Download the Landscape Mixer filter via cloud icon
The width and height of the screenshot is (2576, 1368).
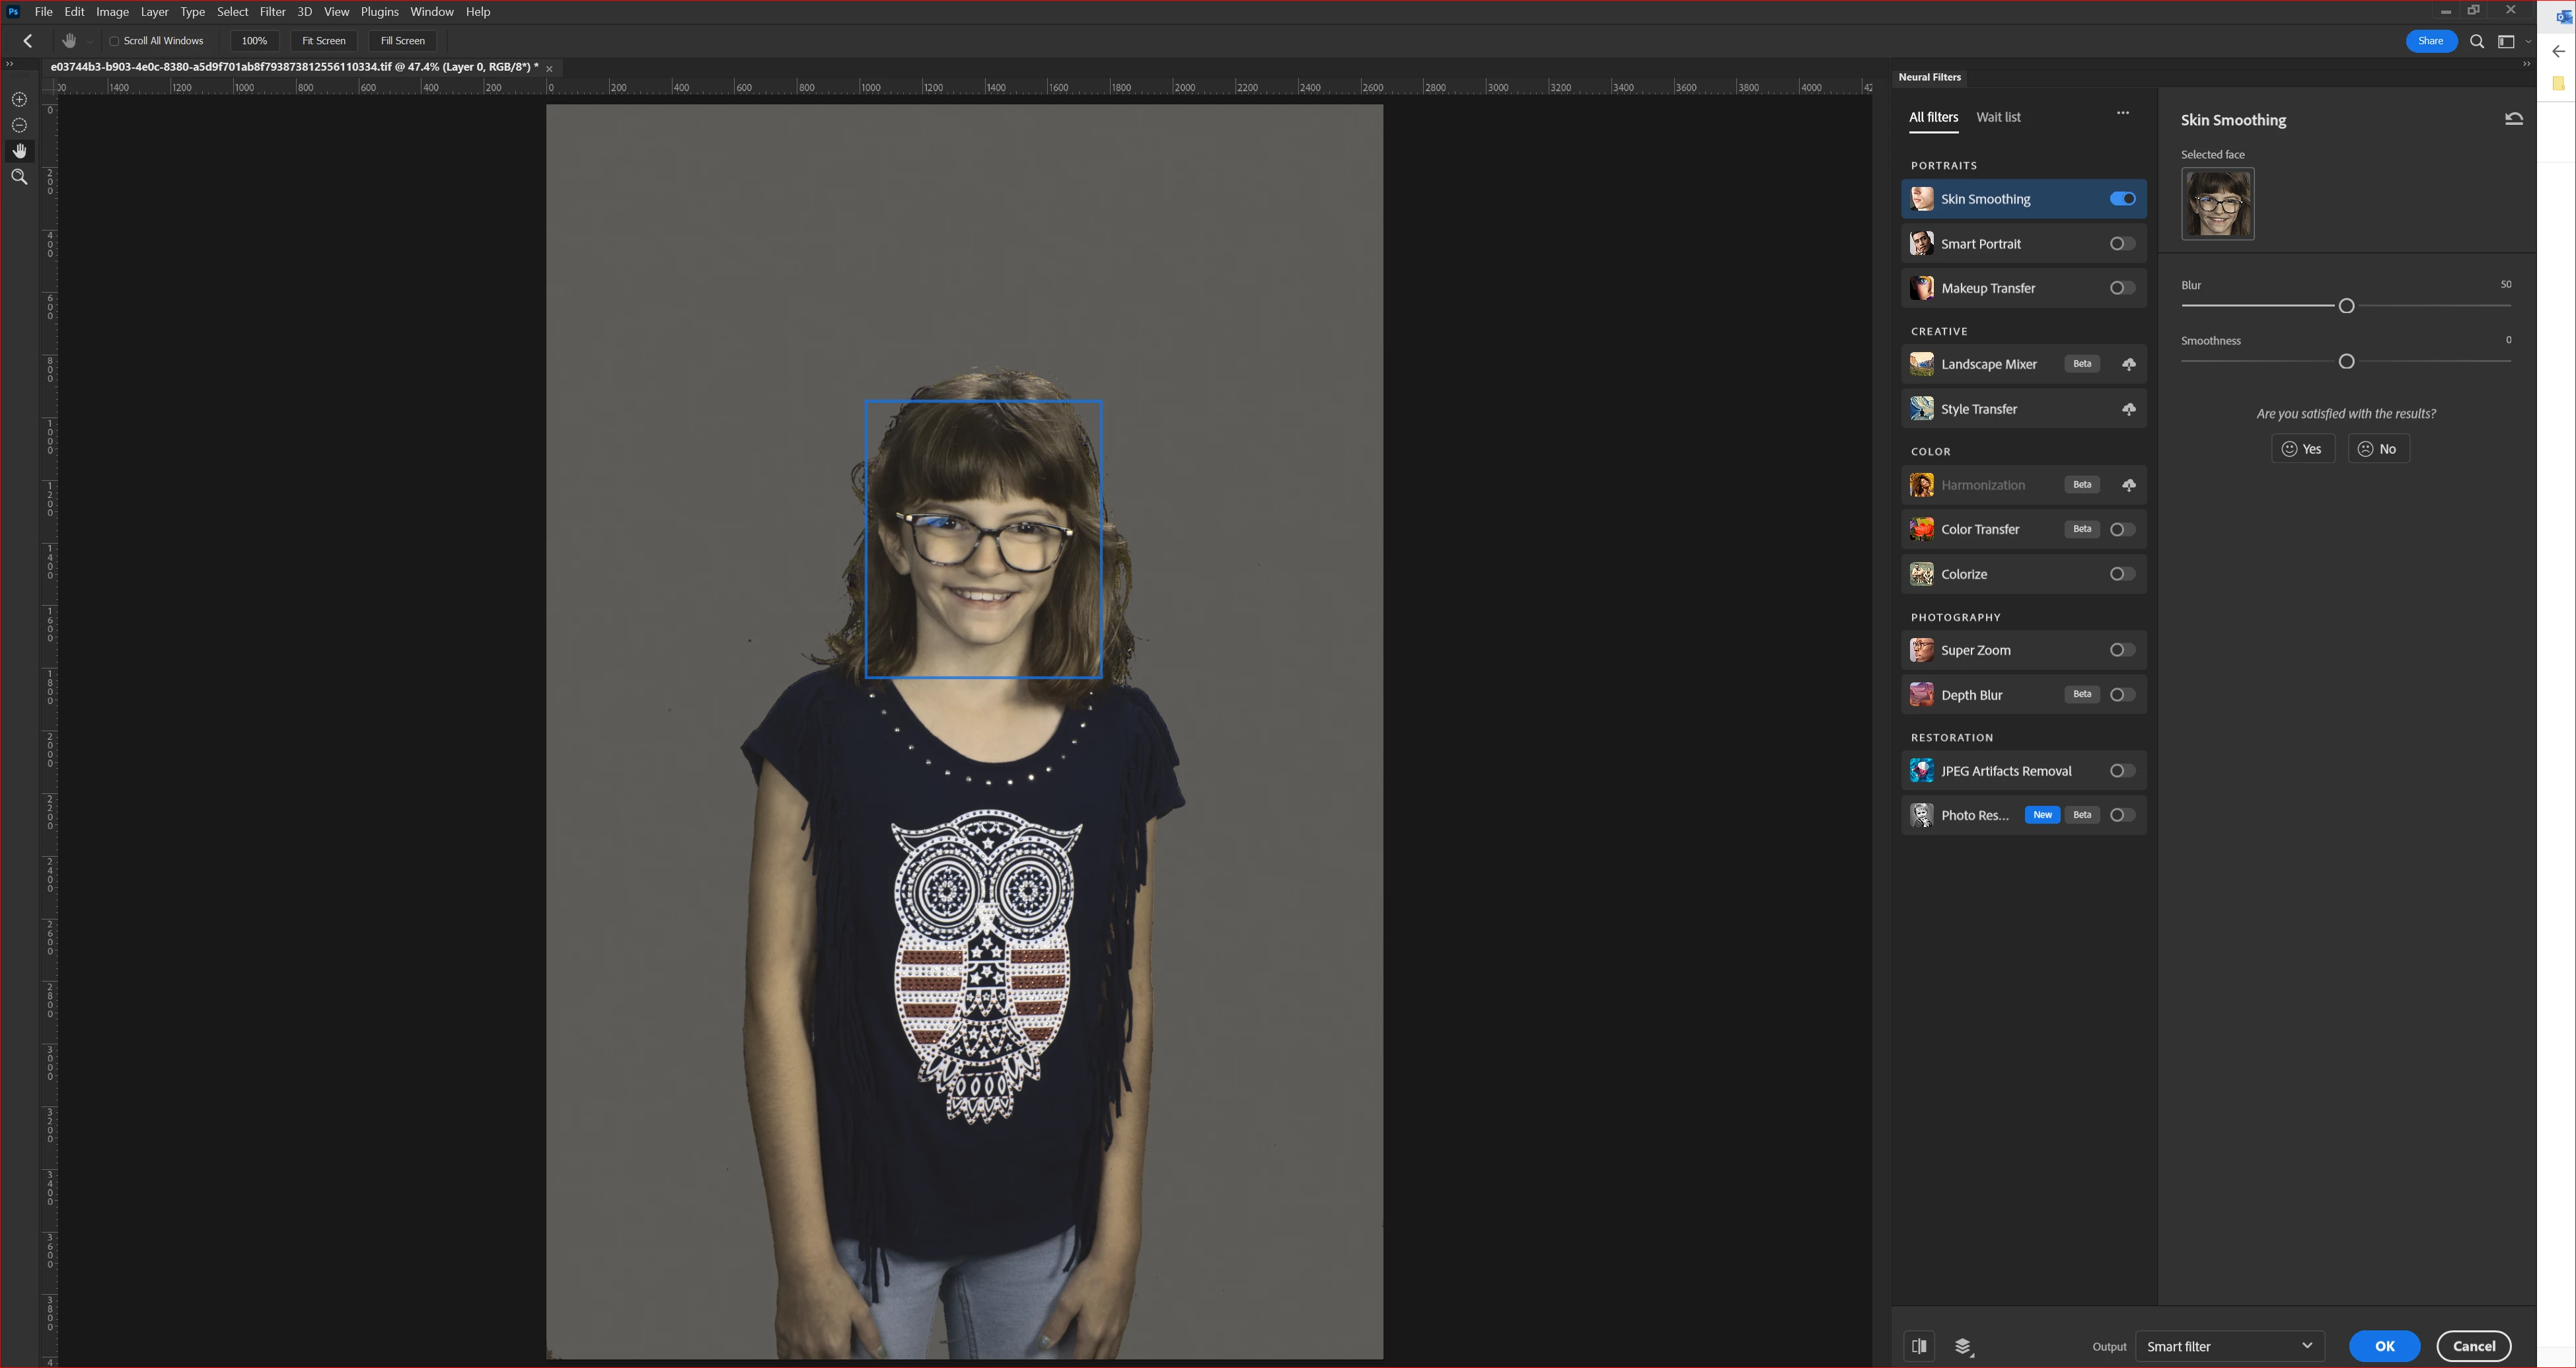(2129, 365)
